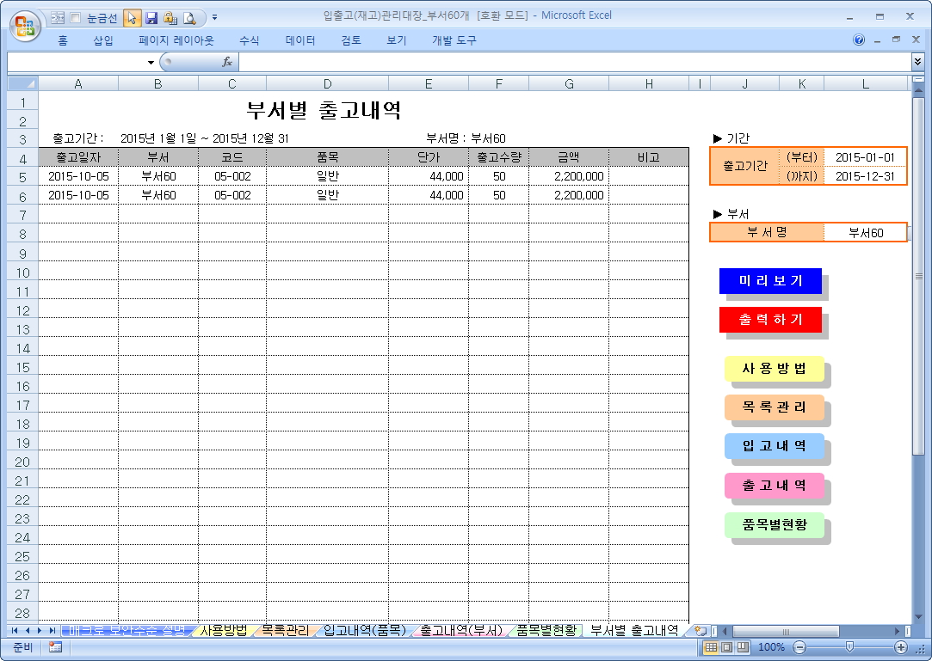Click the blue 미리보기 button

click(x=770, y=281)
